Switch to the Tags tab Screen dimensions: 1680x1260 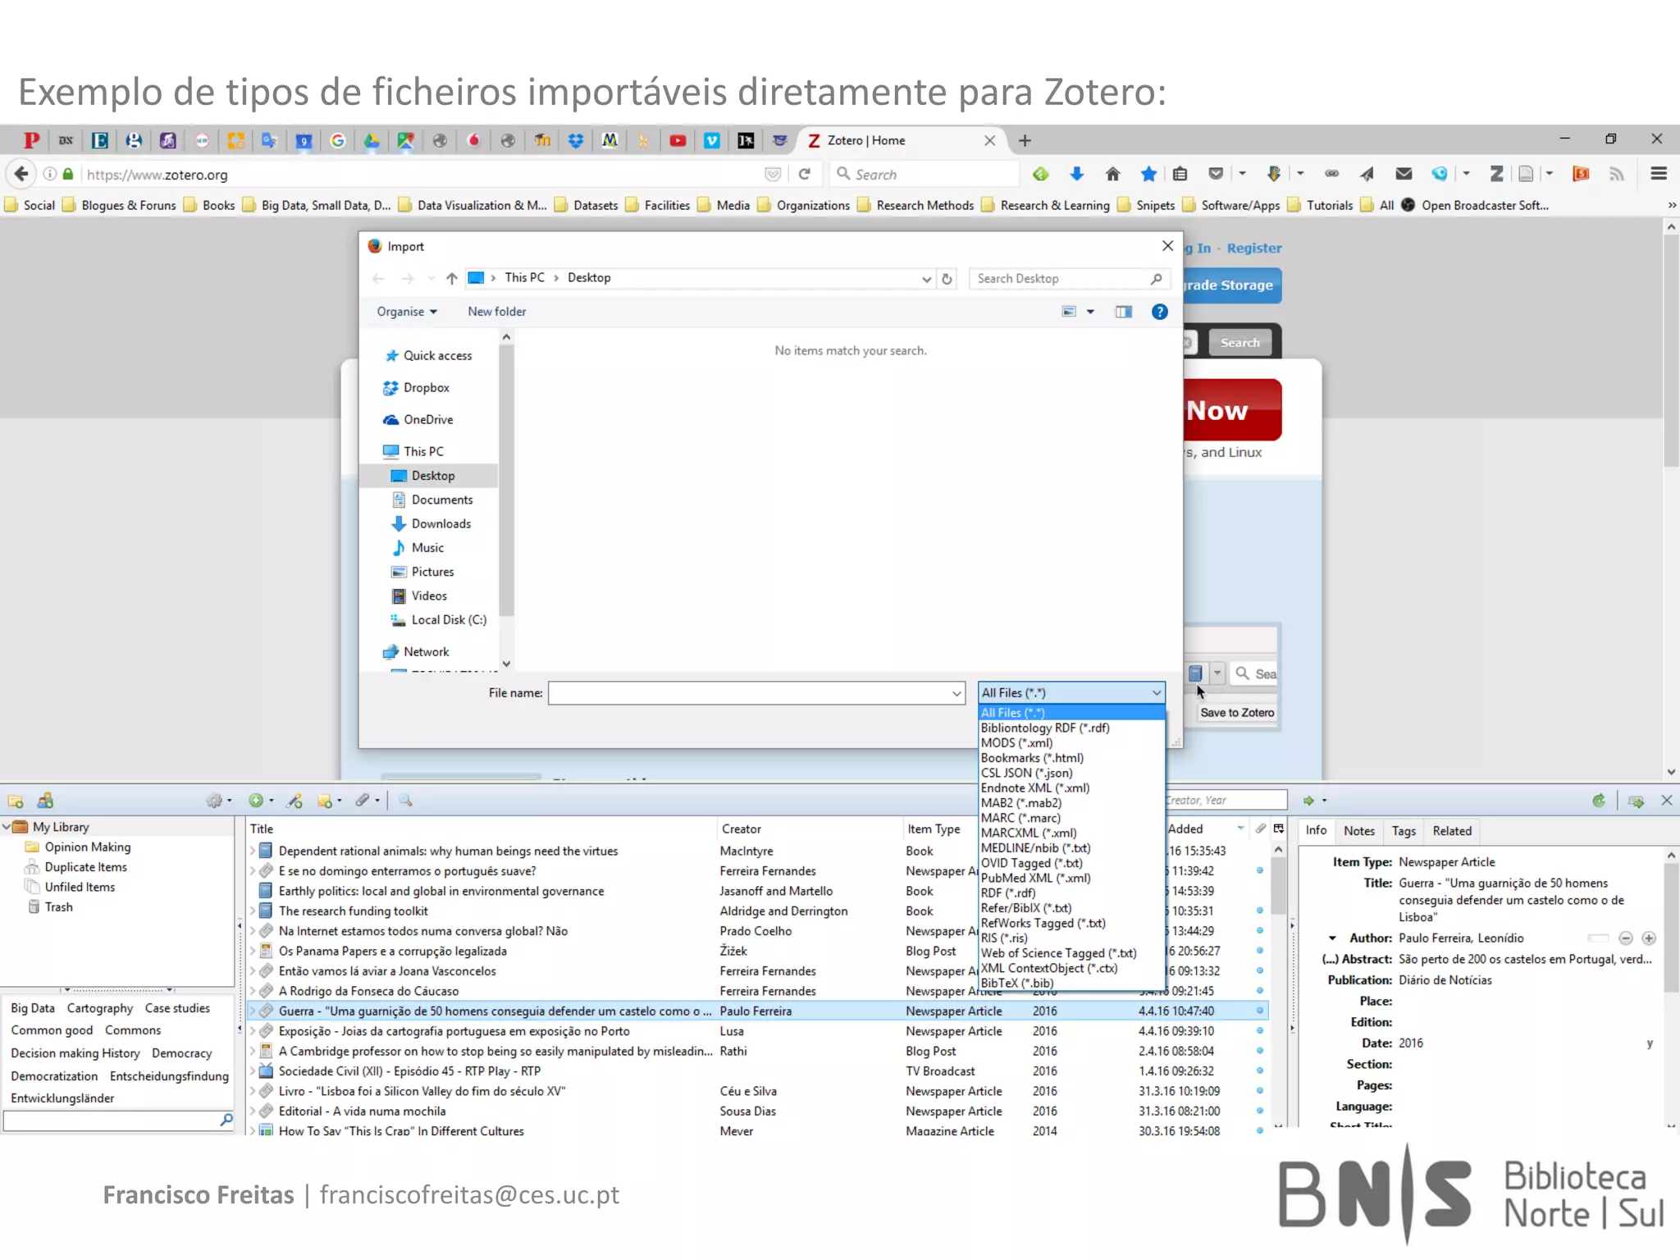point(1404,831)
